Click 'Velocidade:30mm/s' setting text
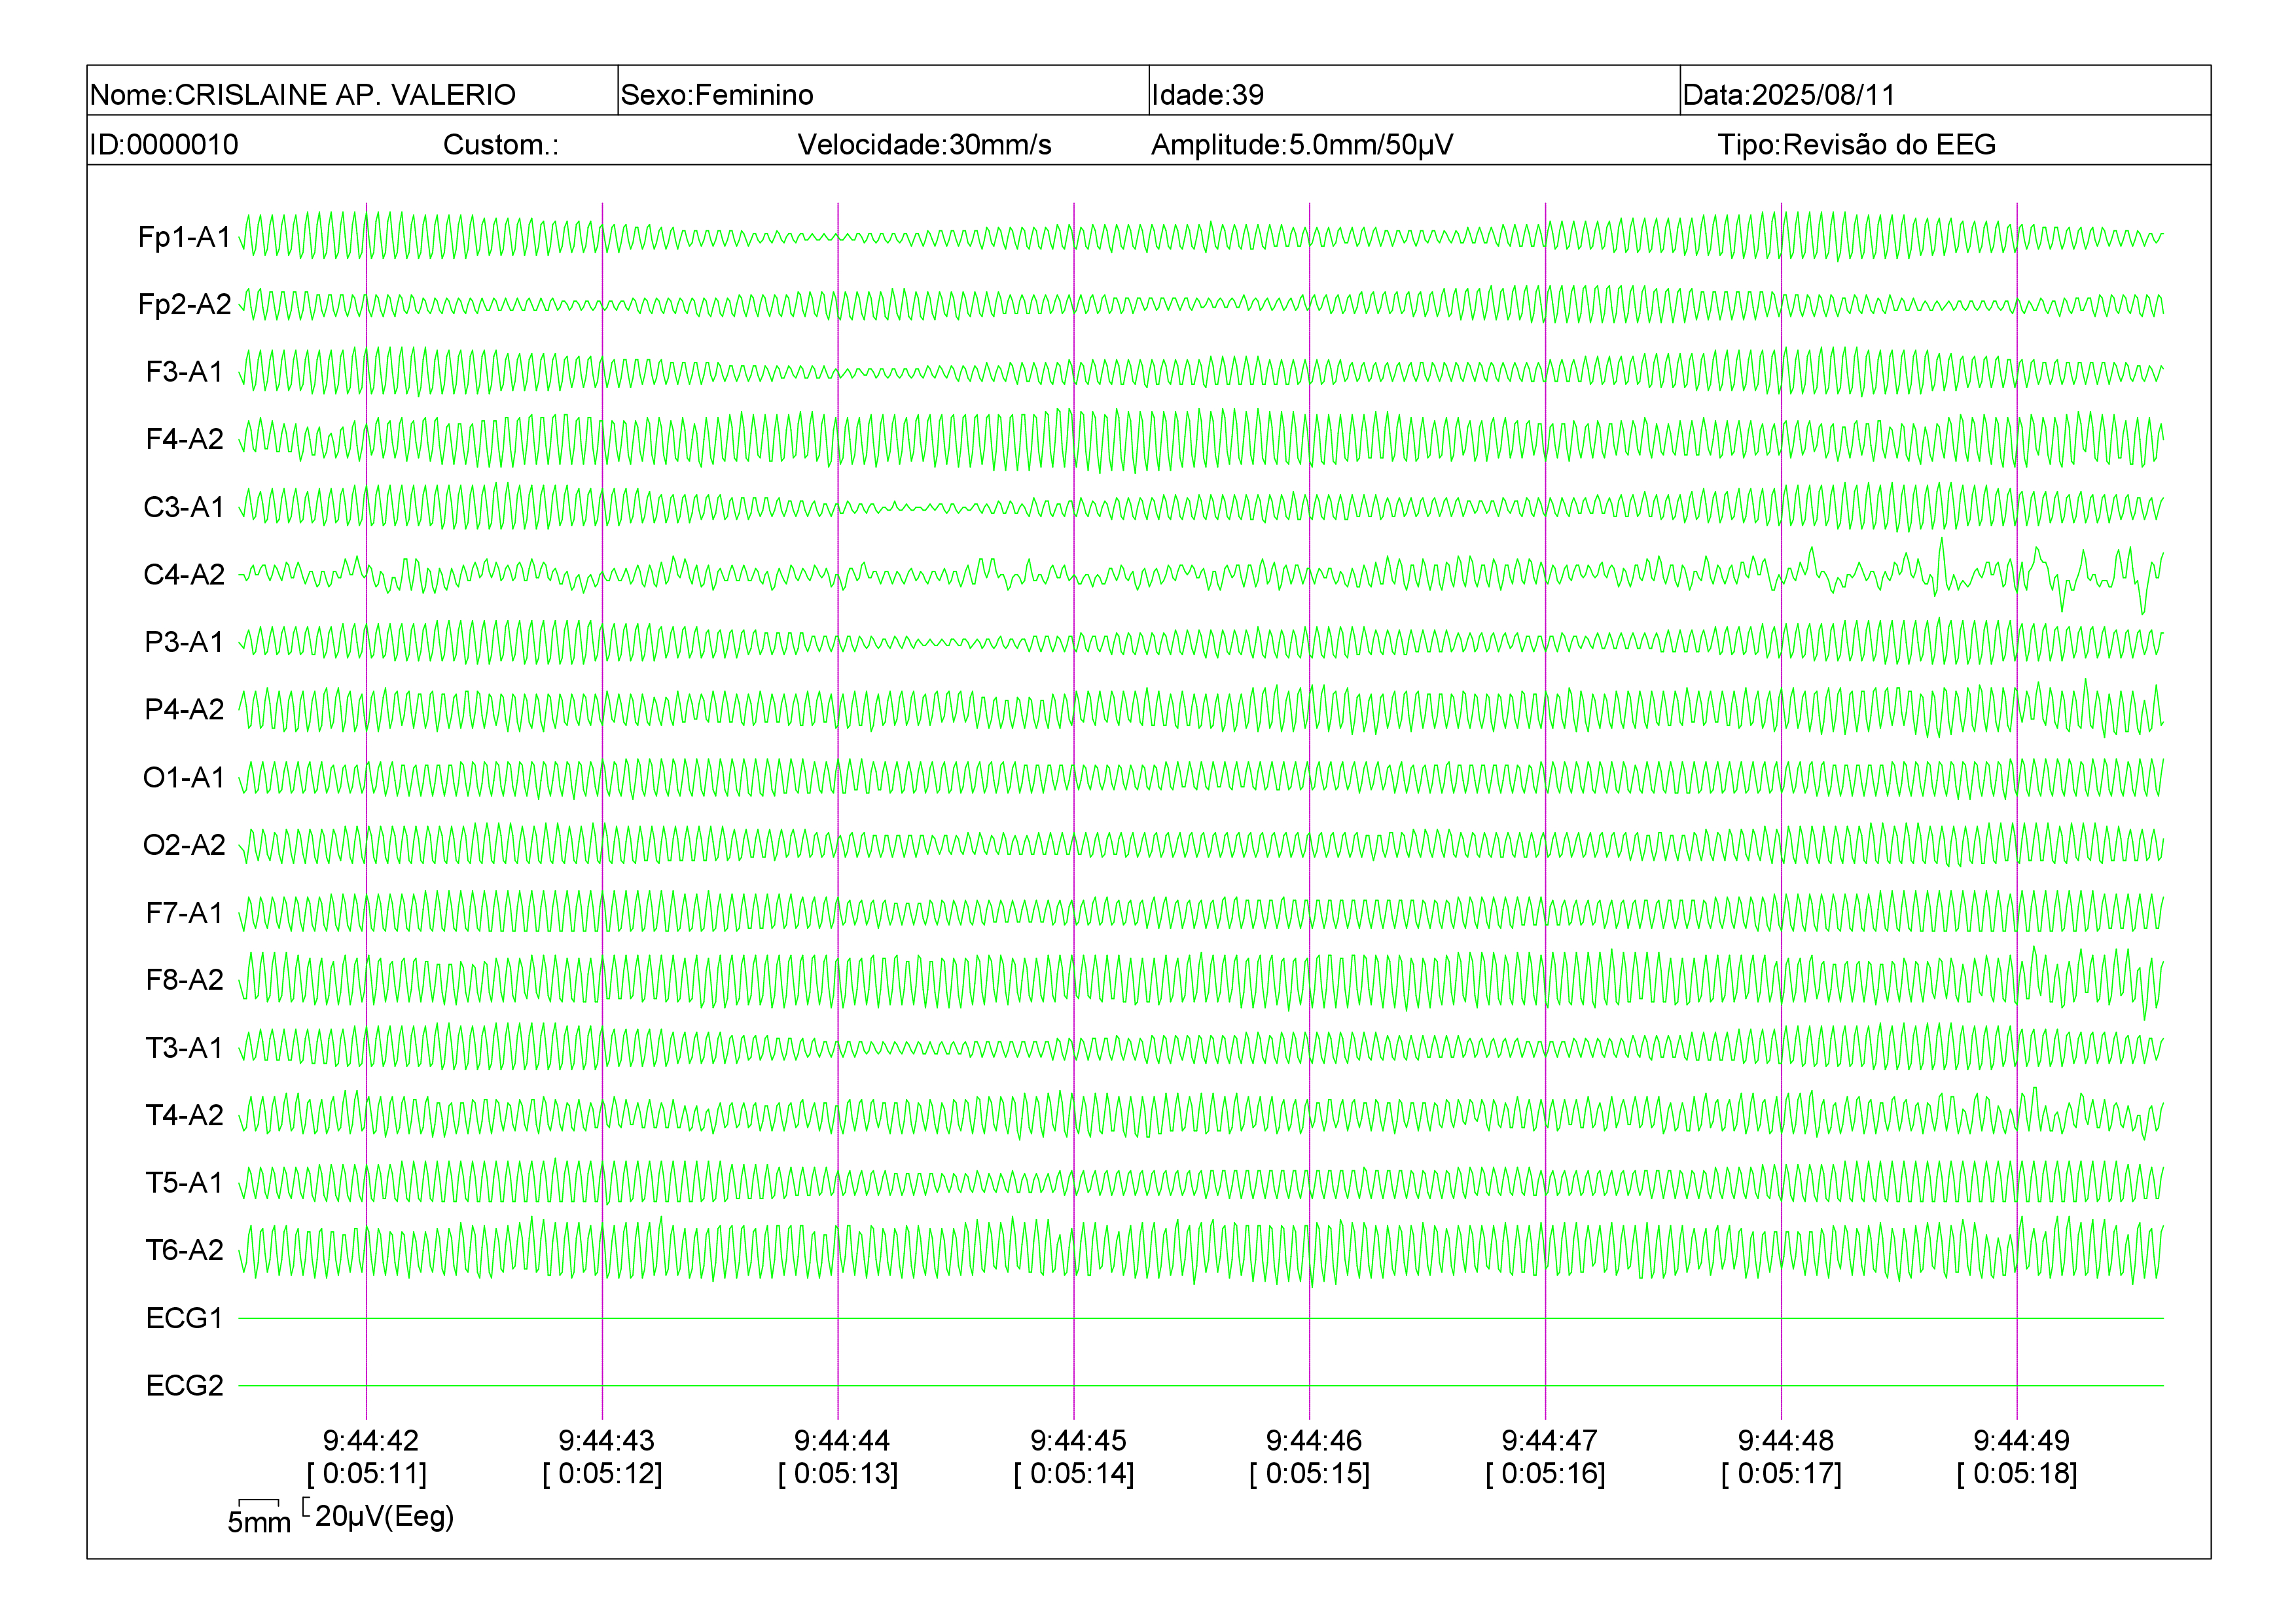 pyautogui.click(x=924, y=145)
